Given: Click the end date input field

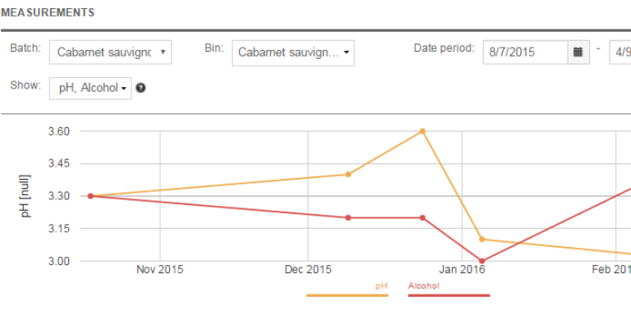Looking at the screenshot, I should click(x=620, y=52).
